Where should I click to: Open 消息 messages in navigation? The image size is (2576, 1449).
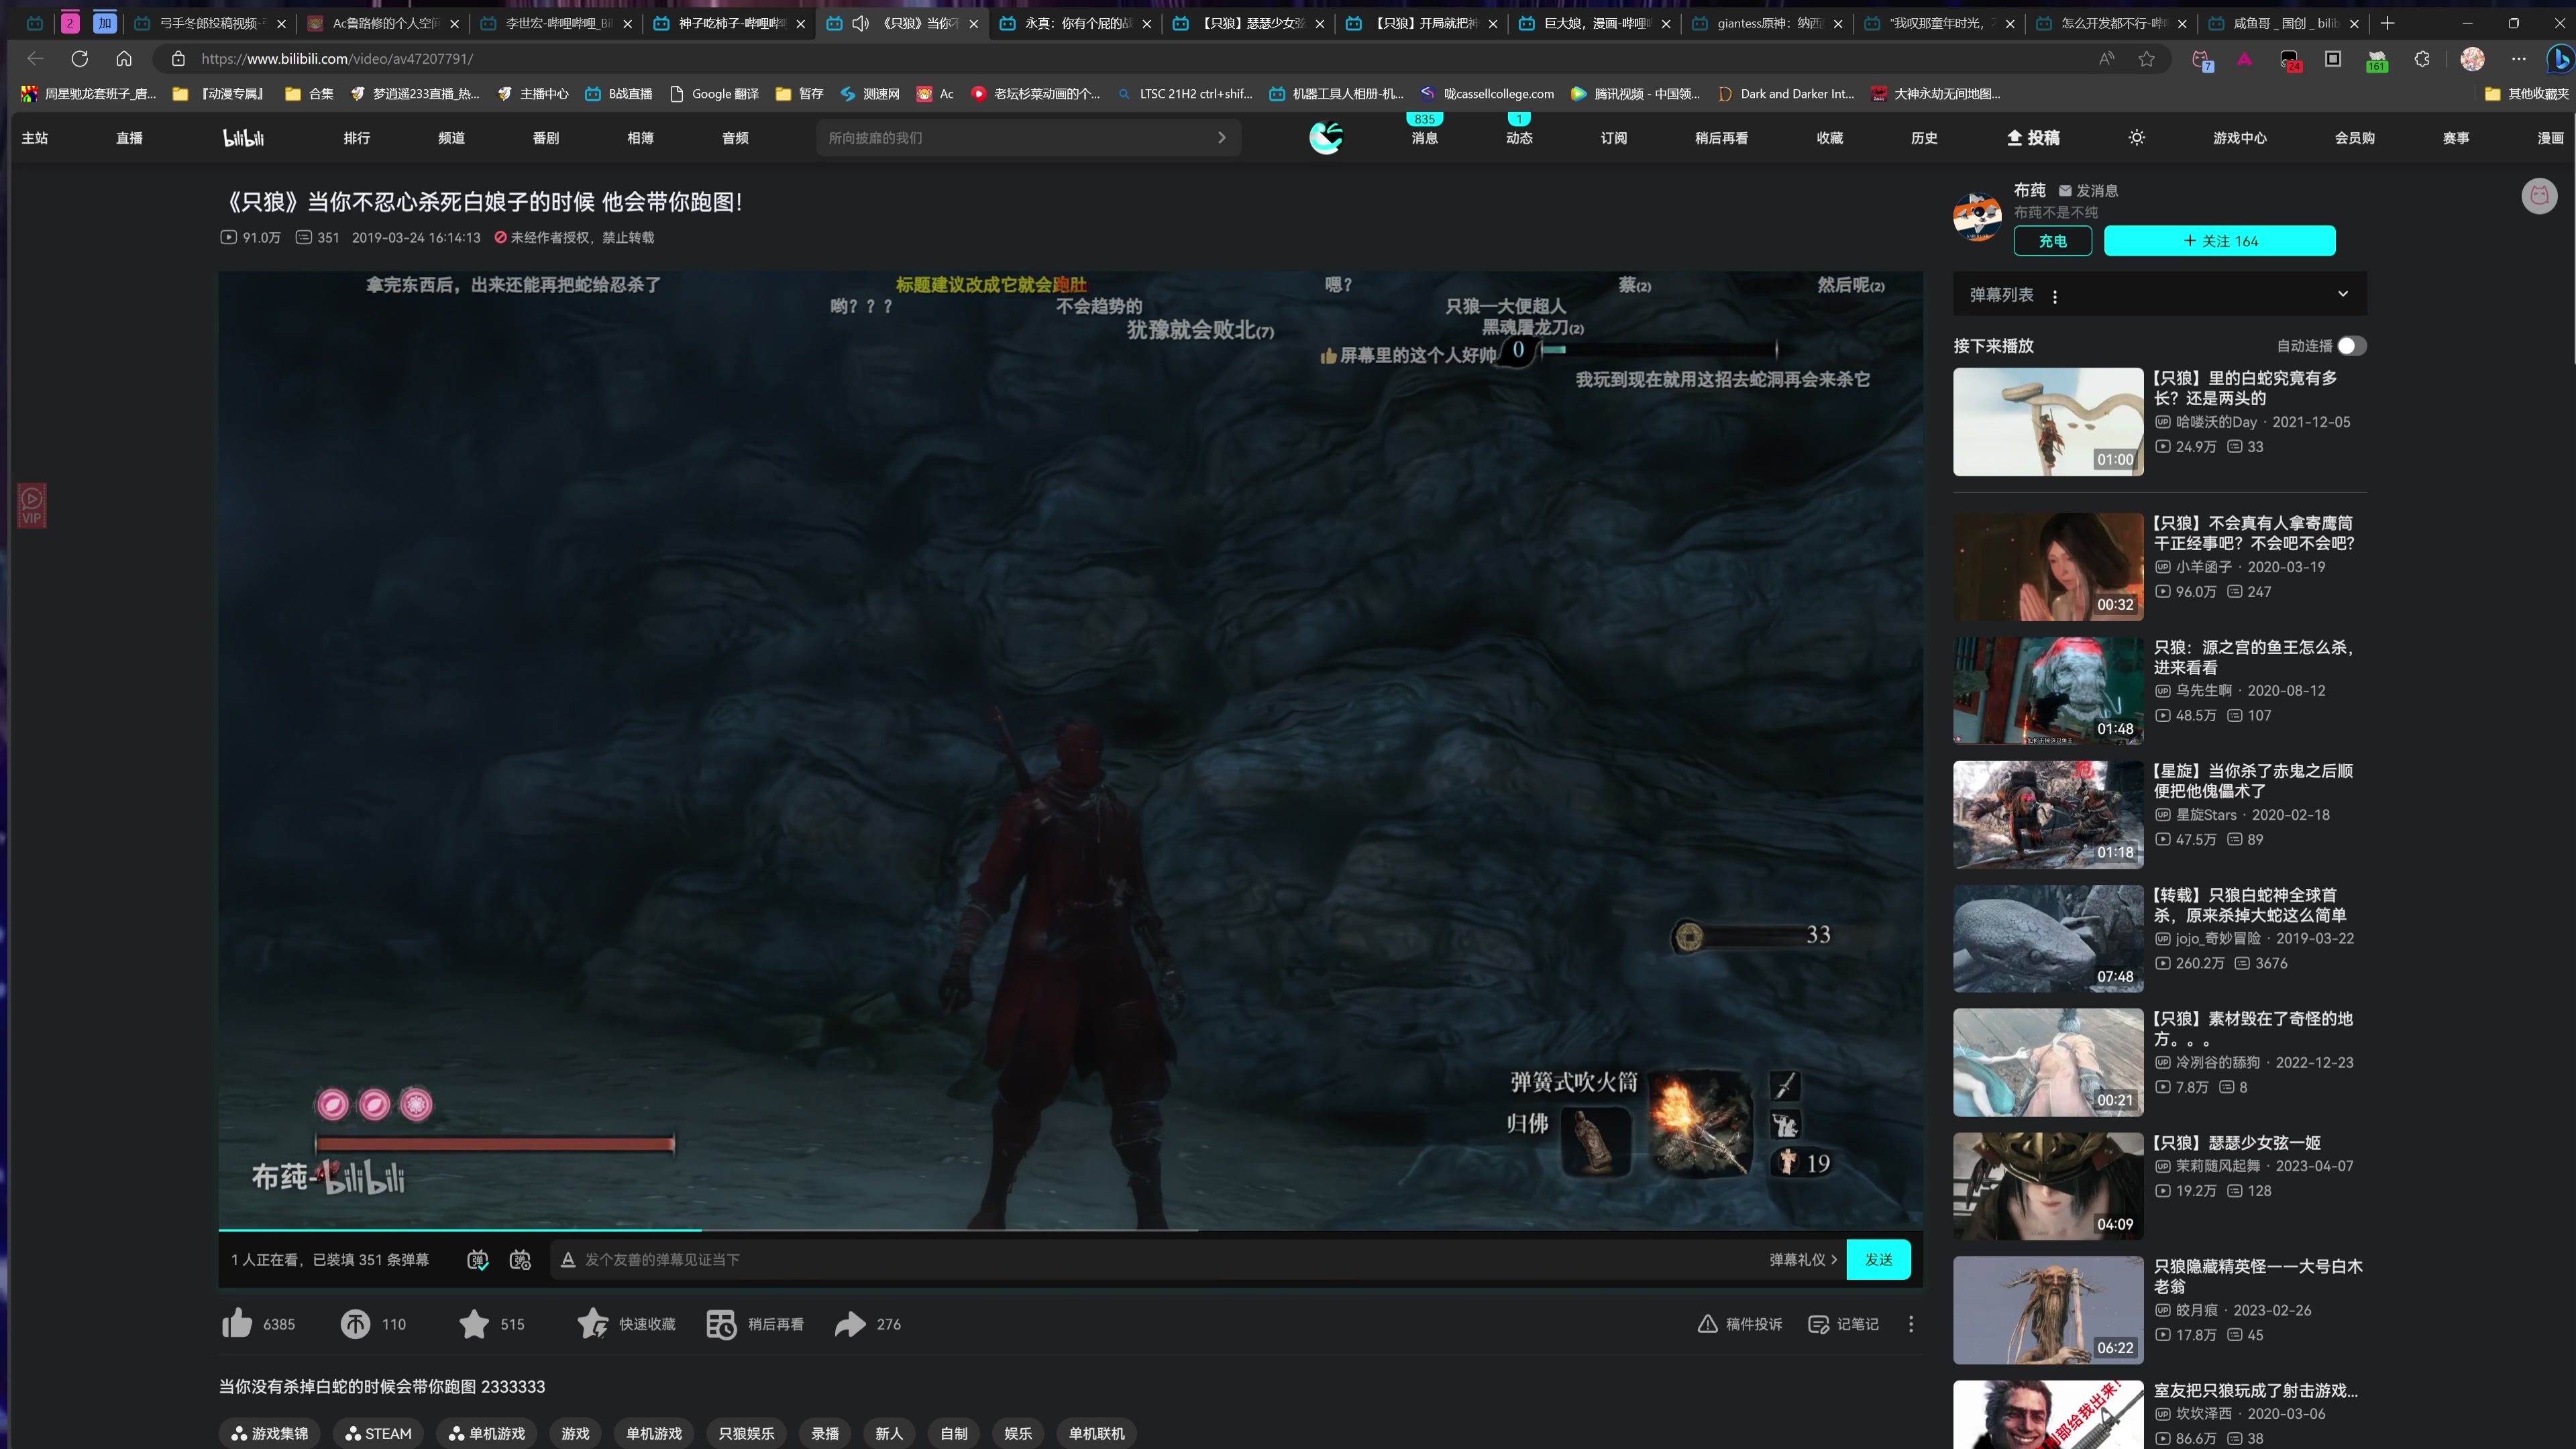[1424, 138]
